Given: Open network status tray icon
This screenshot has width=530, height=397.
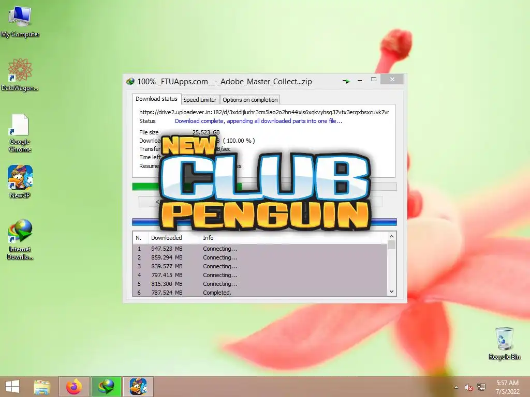Looking at the screenshot, I should 481,387.
